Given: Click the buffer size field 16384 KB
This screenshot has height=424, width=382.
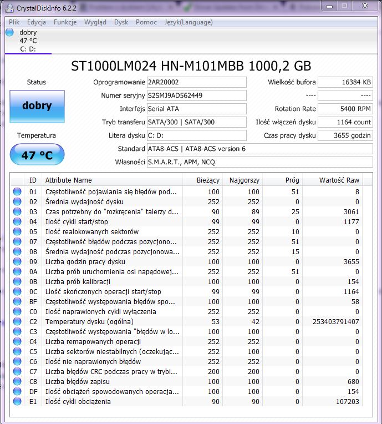Looking at the screenshot, I should pos(345,82).
